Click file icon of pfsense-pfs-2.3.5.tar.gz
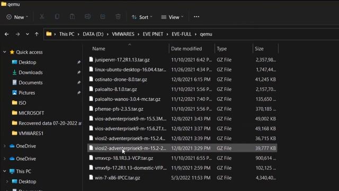Screen dimensions: 339x191 91,109
